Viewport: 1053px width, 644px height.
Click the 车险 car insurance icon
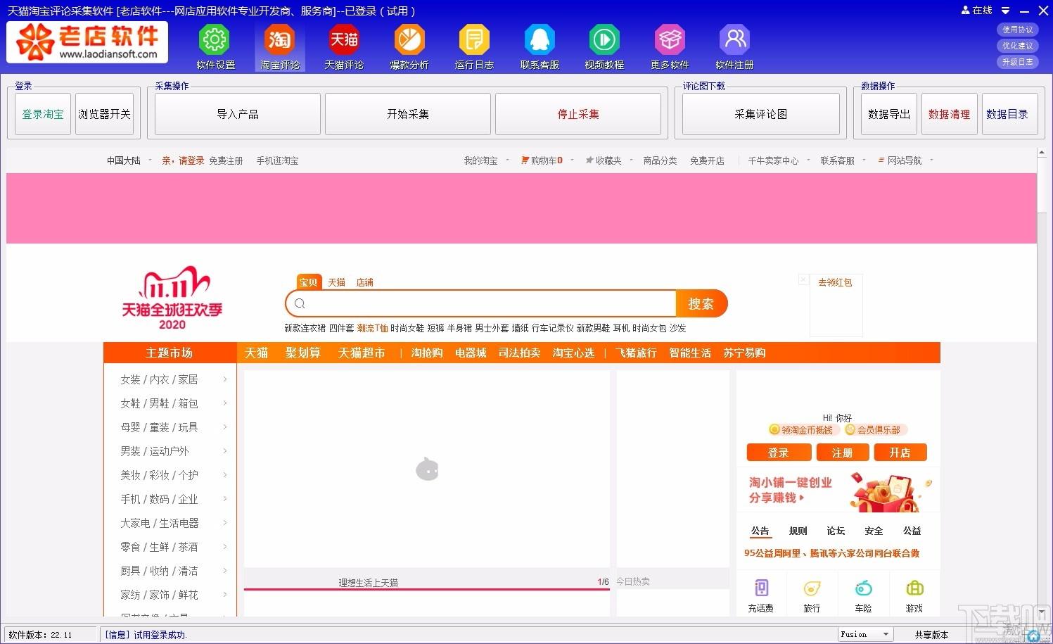[863, 588]
